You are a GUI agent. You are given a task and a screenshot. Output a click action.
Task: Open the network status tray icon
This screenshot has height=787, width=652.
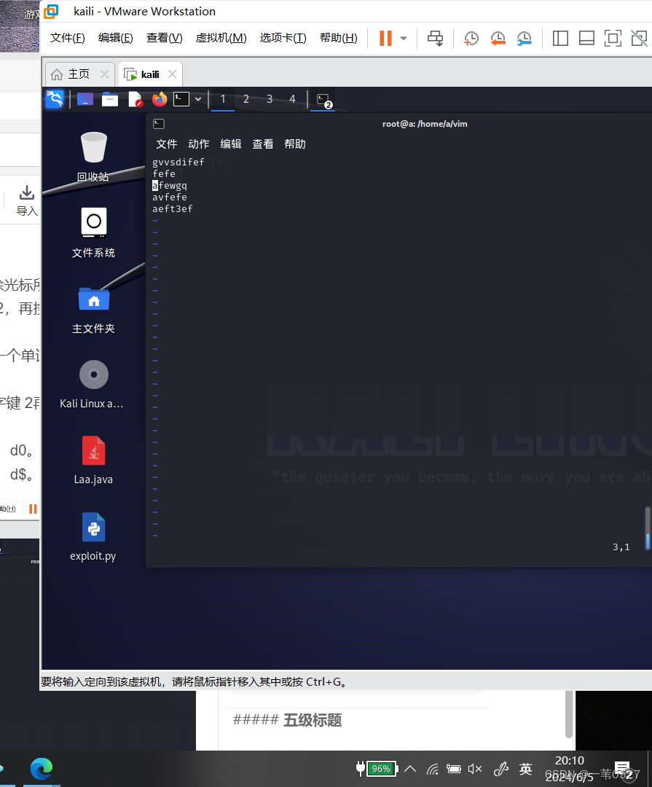(x=433, y=769)
